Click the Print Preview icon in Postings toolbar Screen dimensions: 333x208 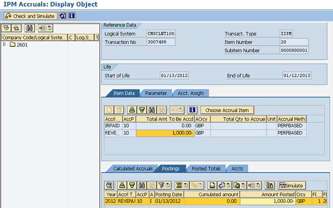(212, 185)
